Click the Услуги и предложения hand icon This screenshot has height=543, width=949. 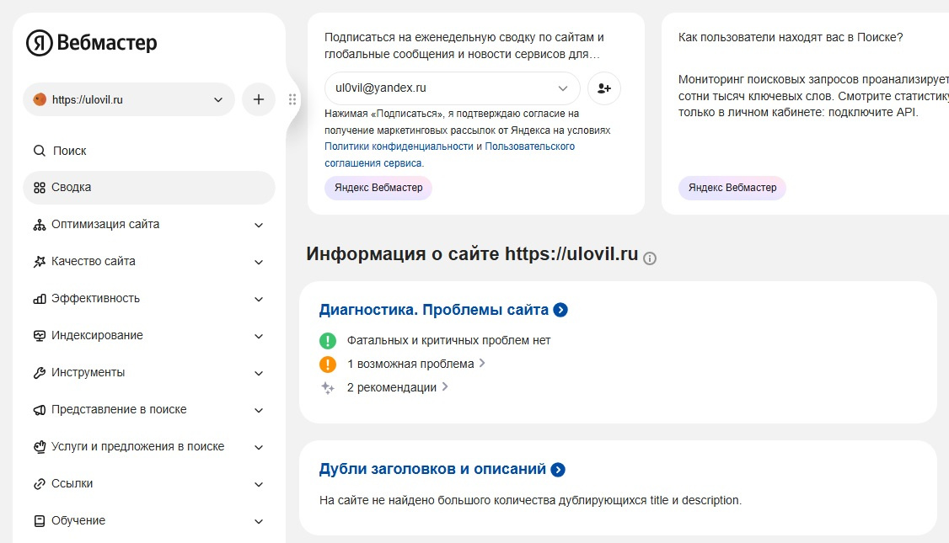(40, 447)
